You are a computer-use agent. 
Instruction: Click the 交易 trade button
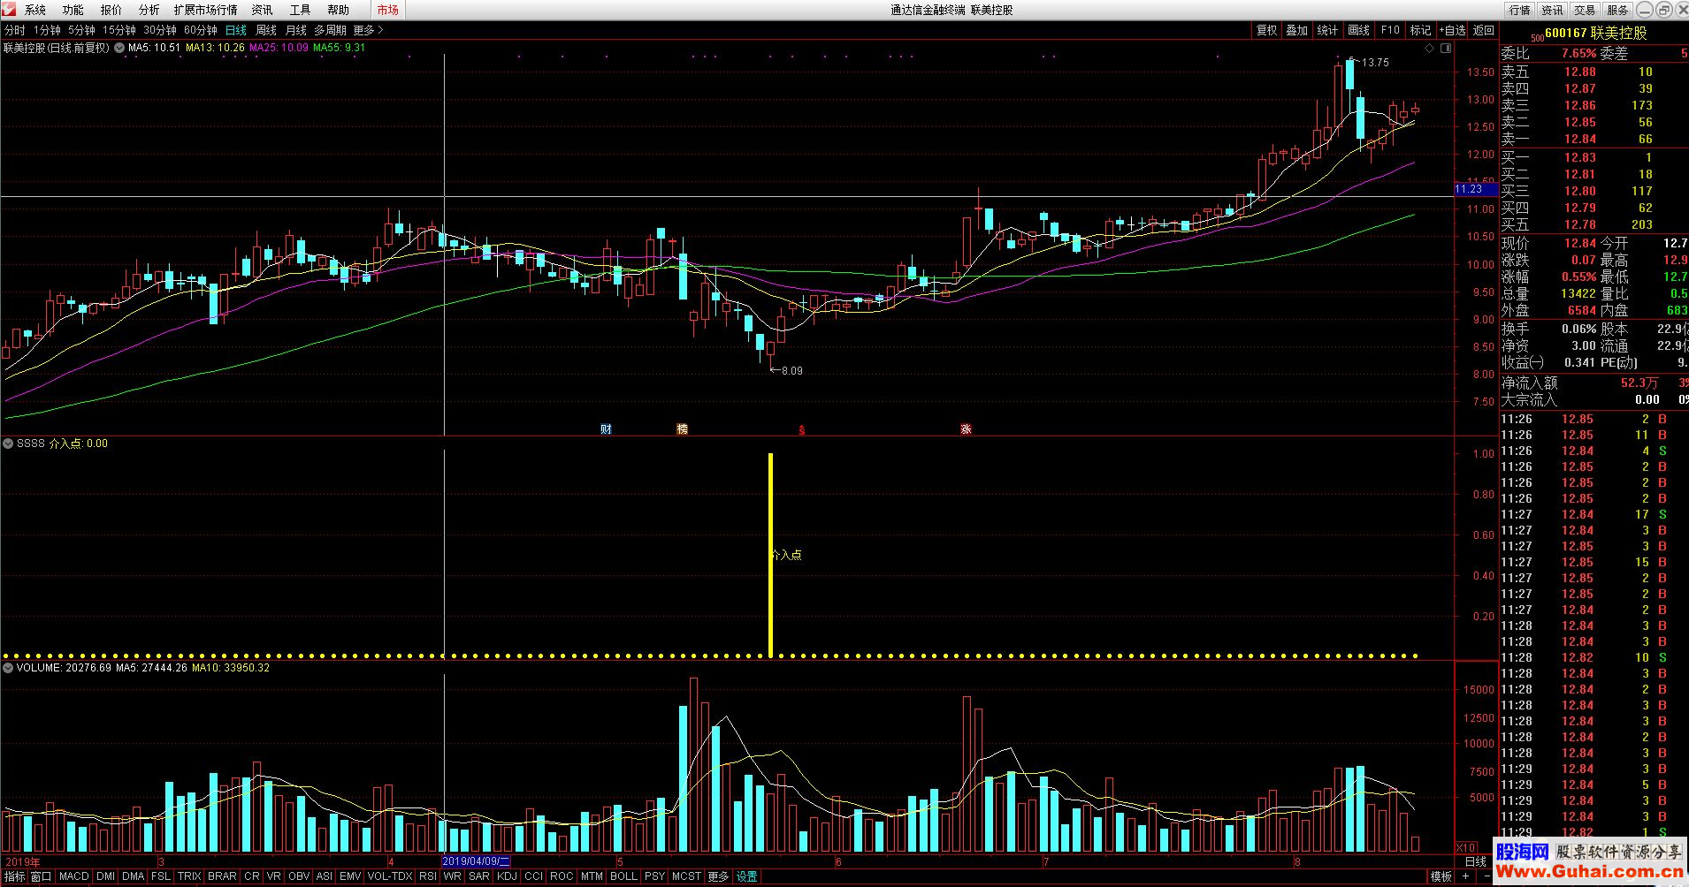coord(1585,10)
